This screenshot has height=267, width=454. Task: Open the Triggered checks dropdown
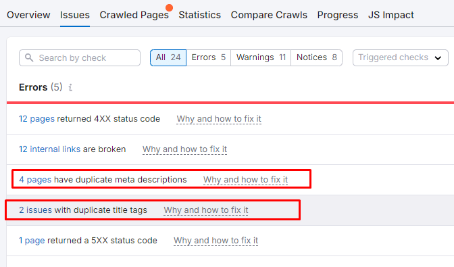click(400, 57)
